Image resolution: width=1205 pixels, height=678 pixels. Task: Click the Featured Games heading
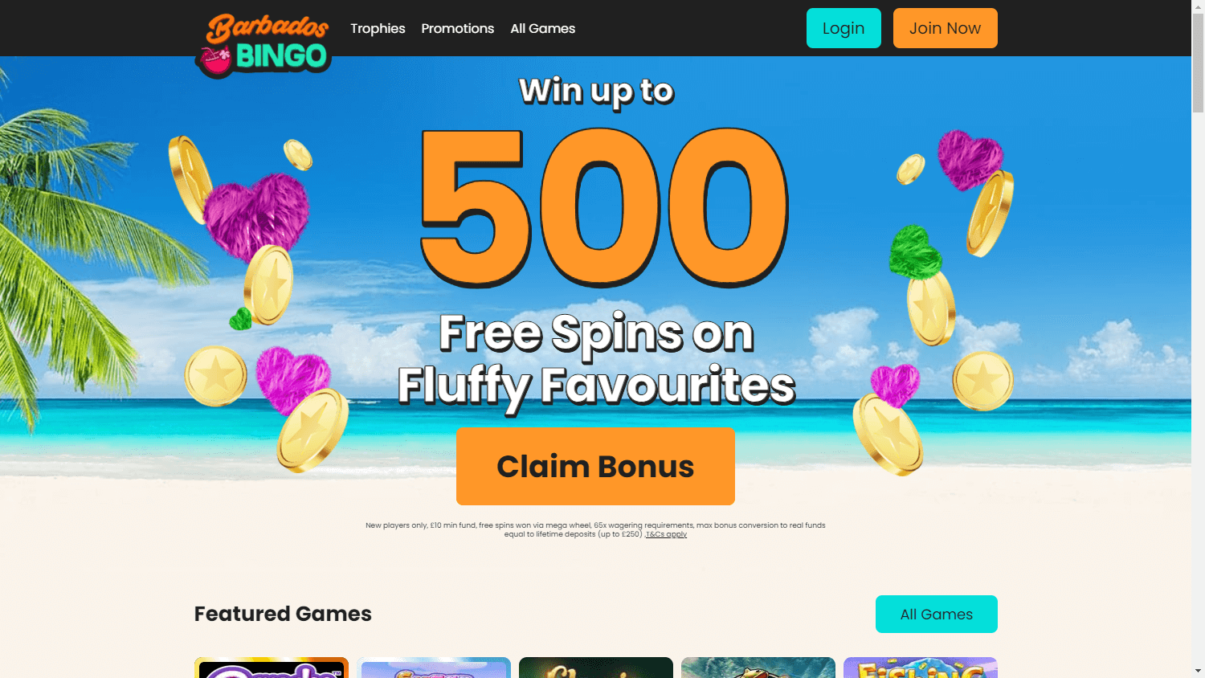283,614
